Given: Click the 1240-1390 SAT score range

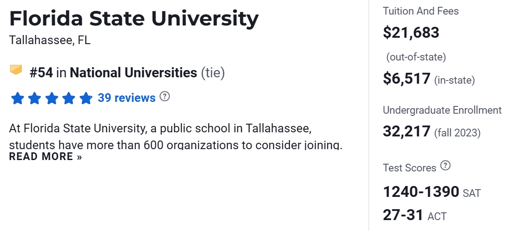Looking at the screenshot, I should tap(421, 192).
